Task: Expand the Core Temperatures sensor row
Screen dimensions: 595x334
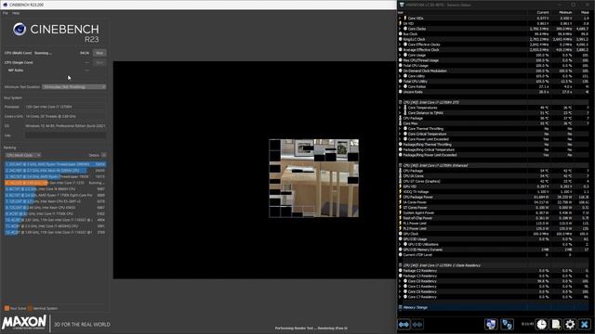Action: pos(400,108)
